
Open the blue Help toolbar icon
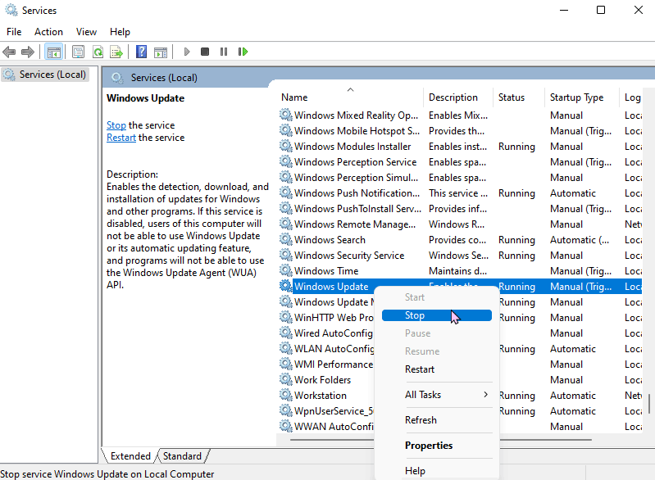point(142,52)
